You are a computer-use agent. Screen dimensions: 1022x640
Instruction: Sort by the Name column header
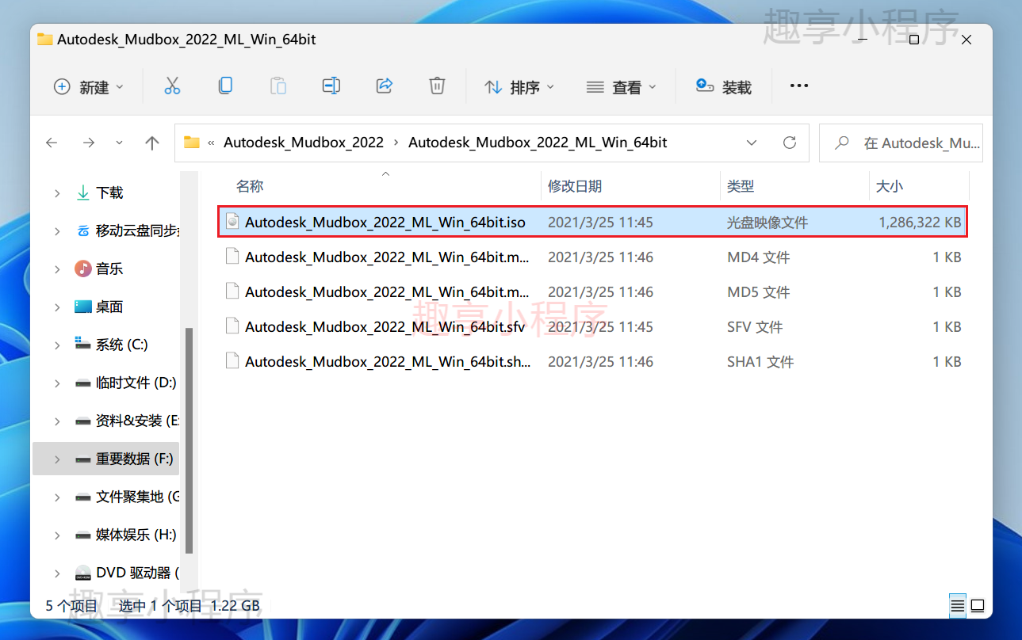(250, 186)
